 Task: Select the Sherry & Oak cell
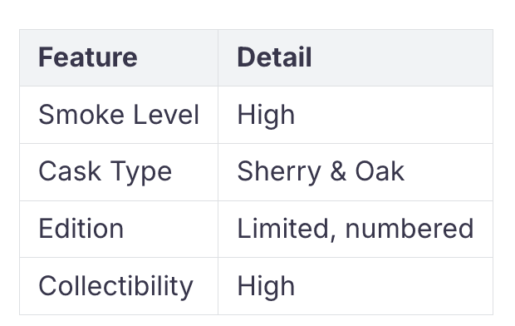(x=356, y=172)
